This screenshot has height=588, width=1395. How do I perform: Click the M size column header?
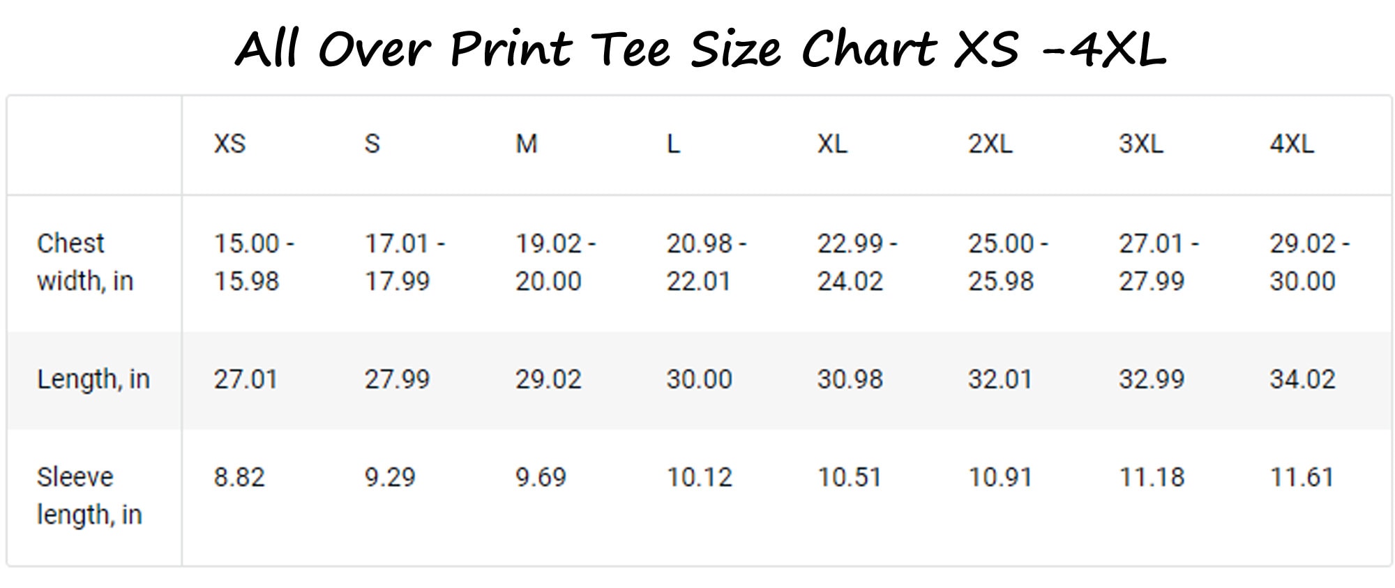pos(527,144)
